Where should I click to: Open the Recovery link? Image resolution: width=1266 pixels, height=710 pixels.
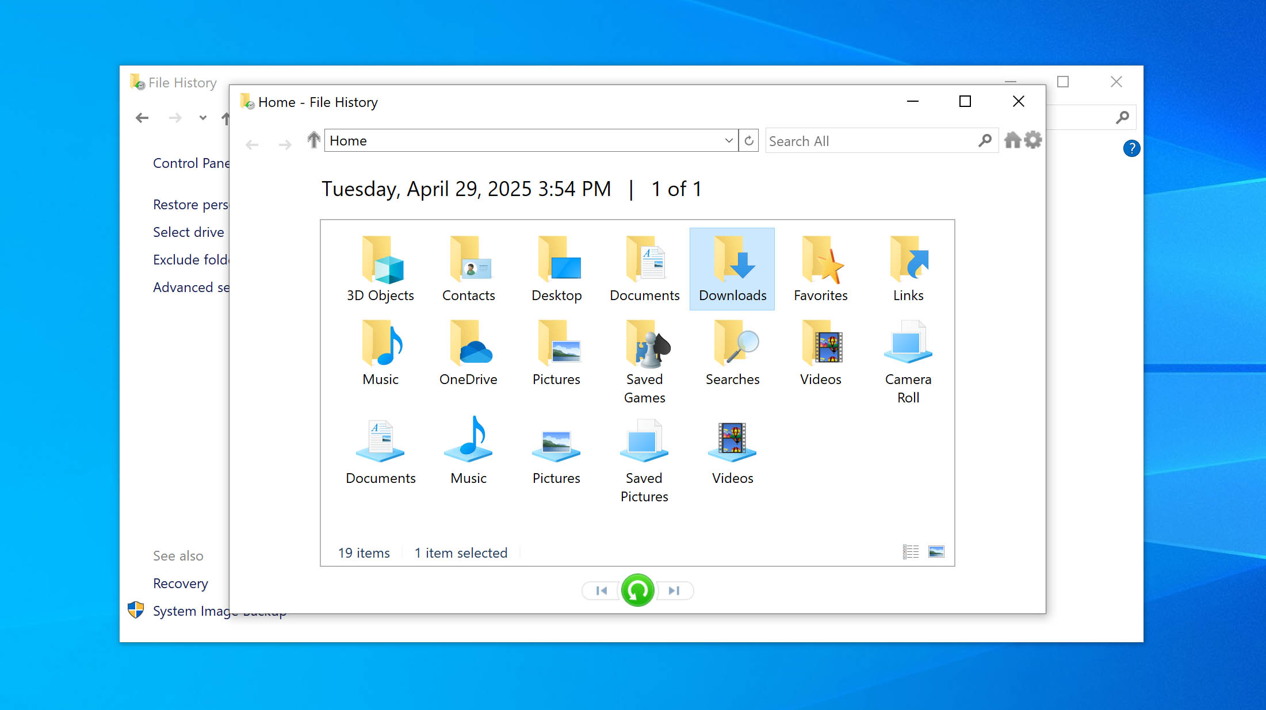(x=181, y=584)
